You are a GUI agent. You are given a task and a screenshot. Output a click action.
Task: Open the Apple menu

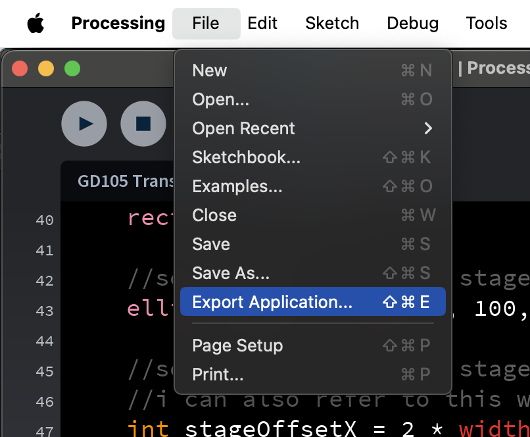(x=36, y=23)
